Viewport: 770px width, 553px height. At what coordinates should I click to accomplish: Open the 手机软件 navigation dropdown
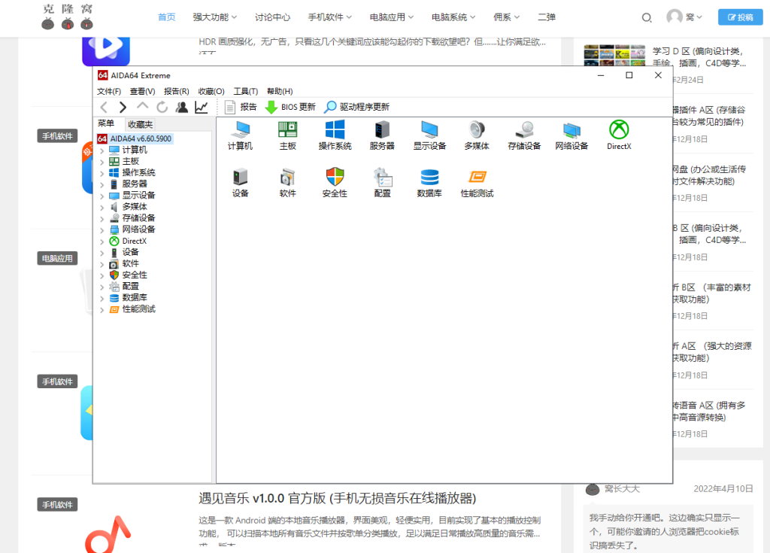[329, 17]
